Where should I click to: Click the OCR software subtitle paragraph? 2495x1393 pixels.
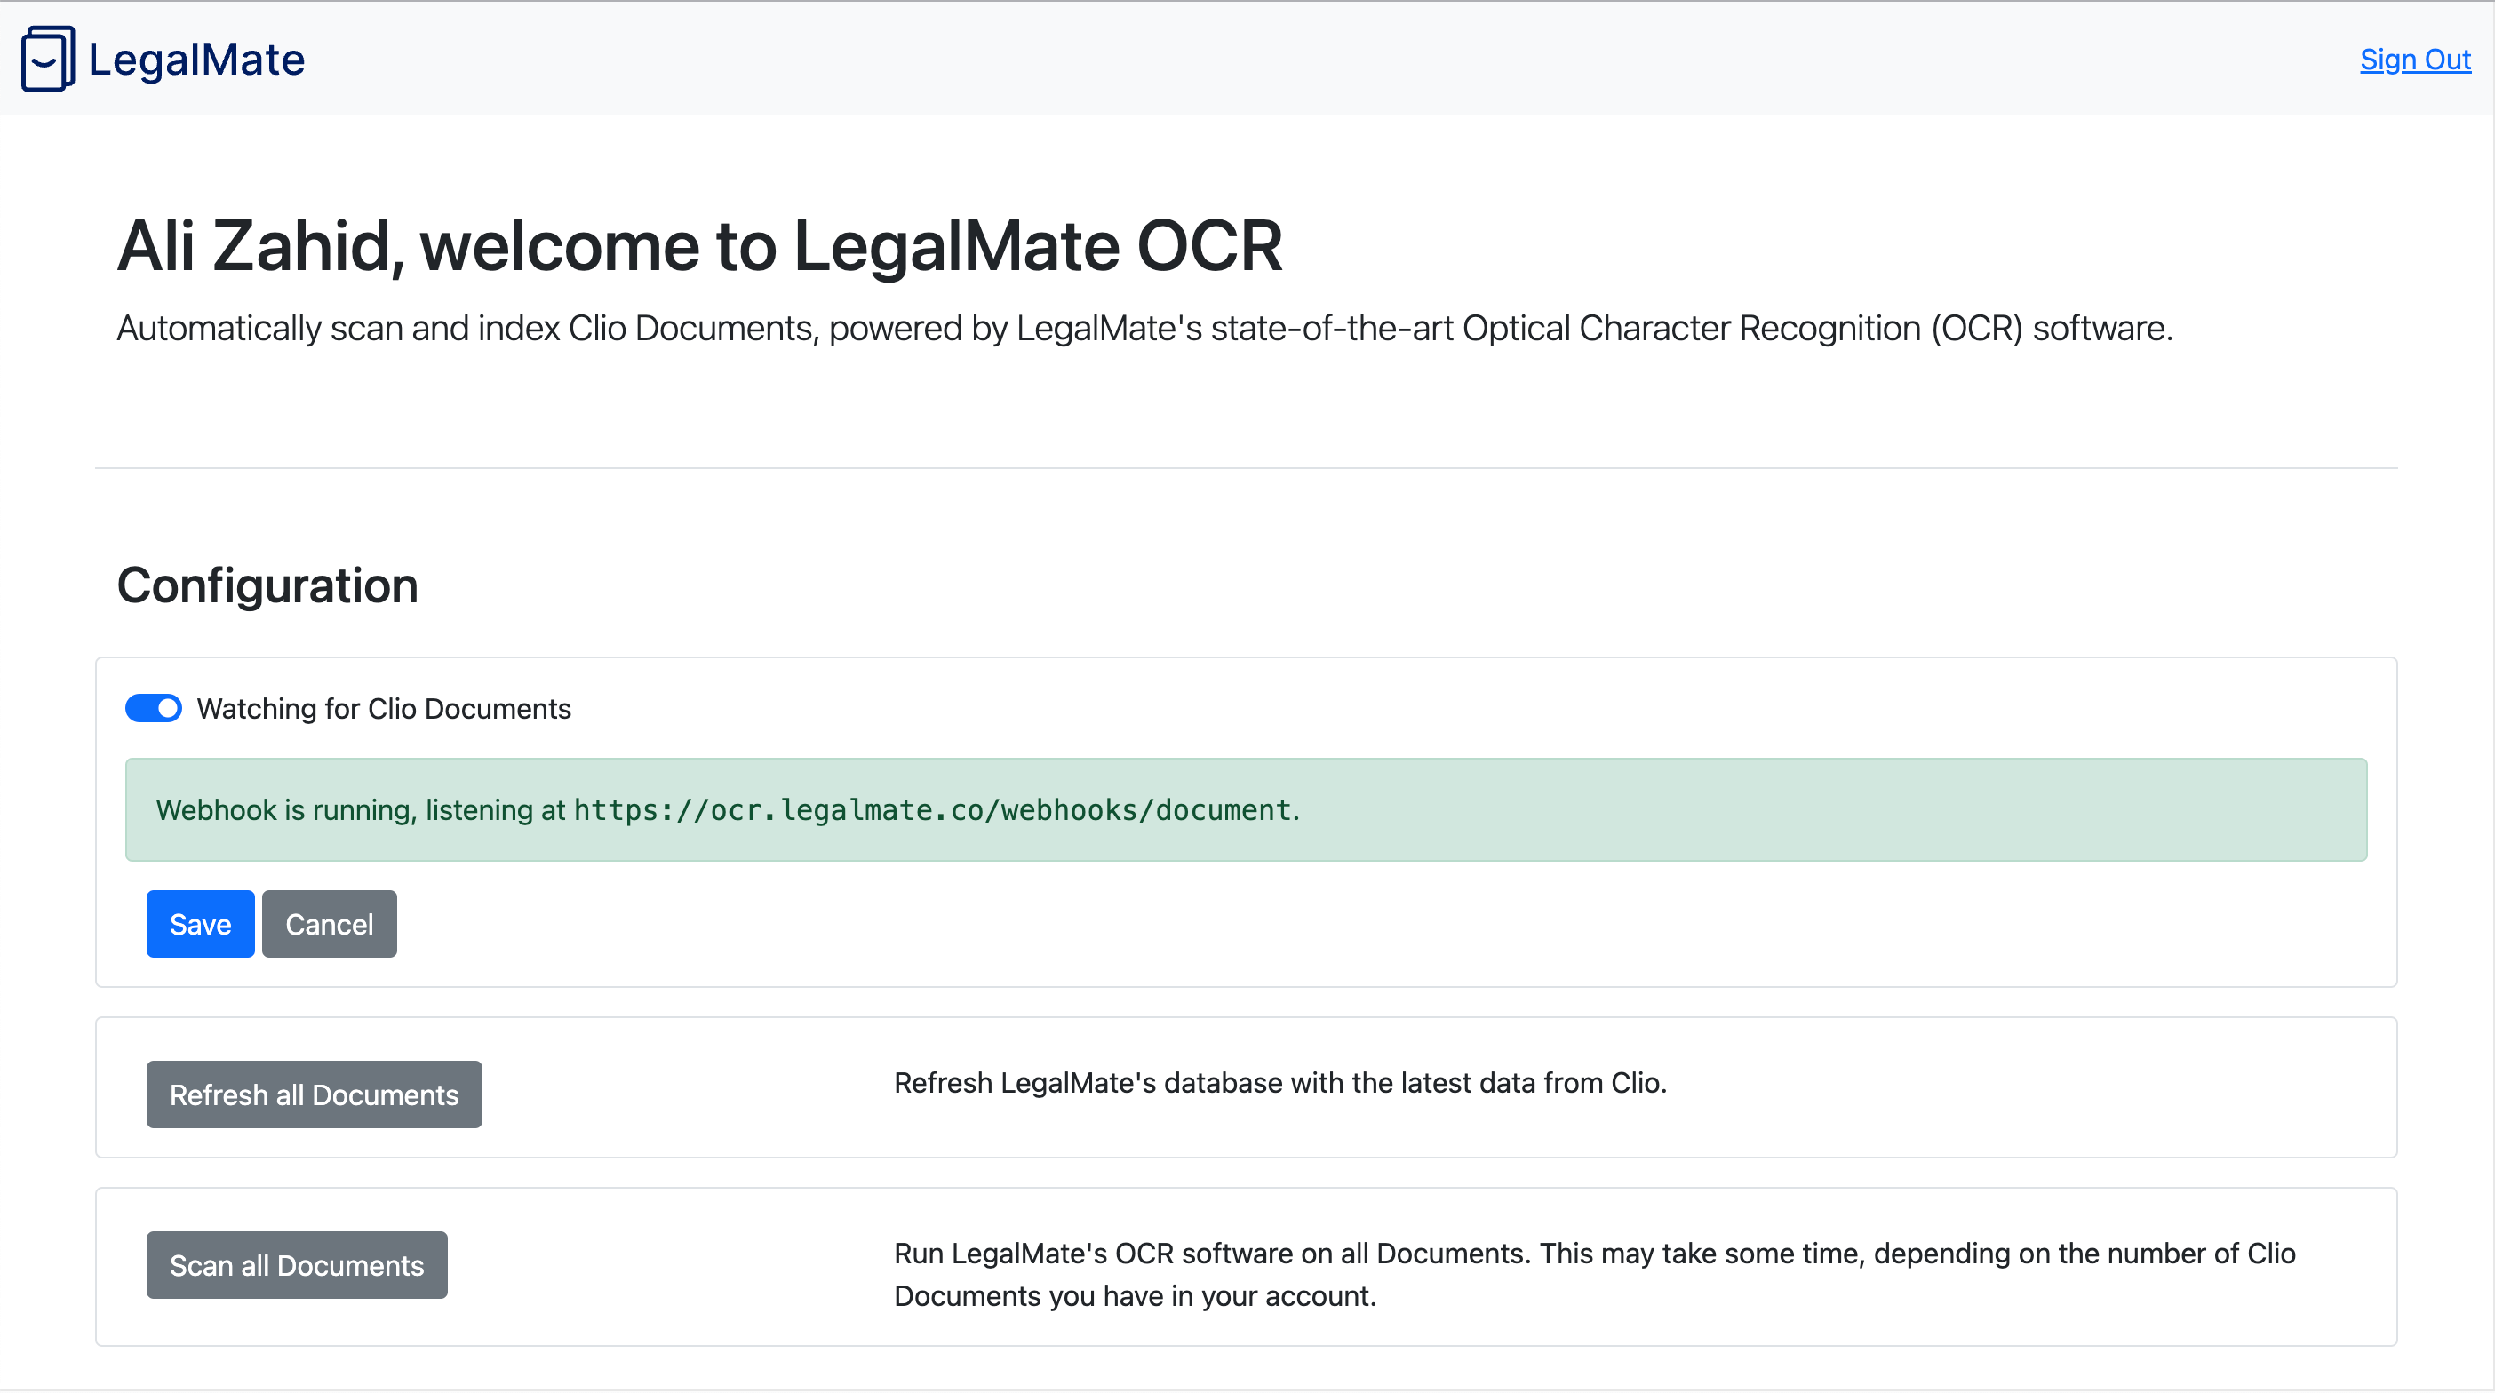[x=1144, y=329]
